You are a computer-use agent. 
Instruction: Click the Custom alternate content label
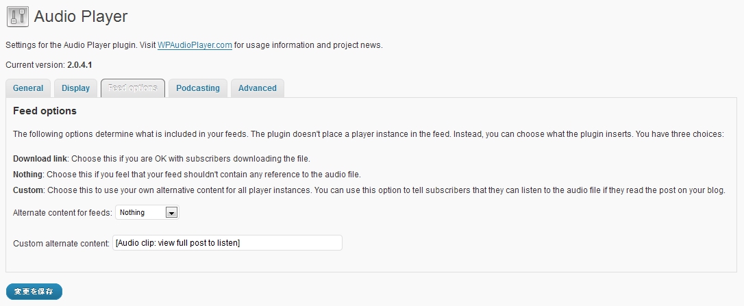click(61, 243)
